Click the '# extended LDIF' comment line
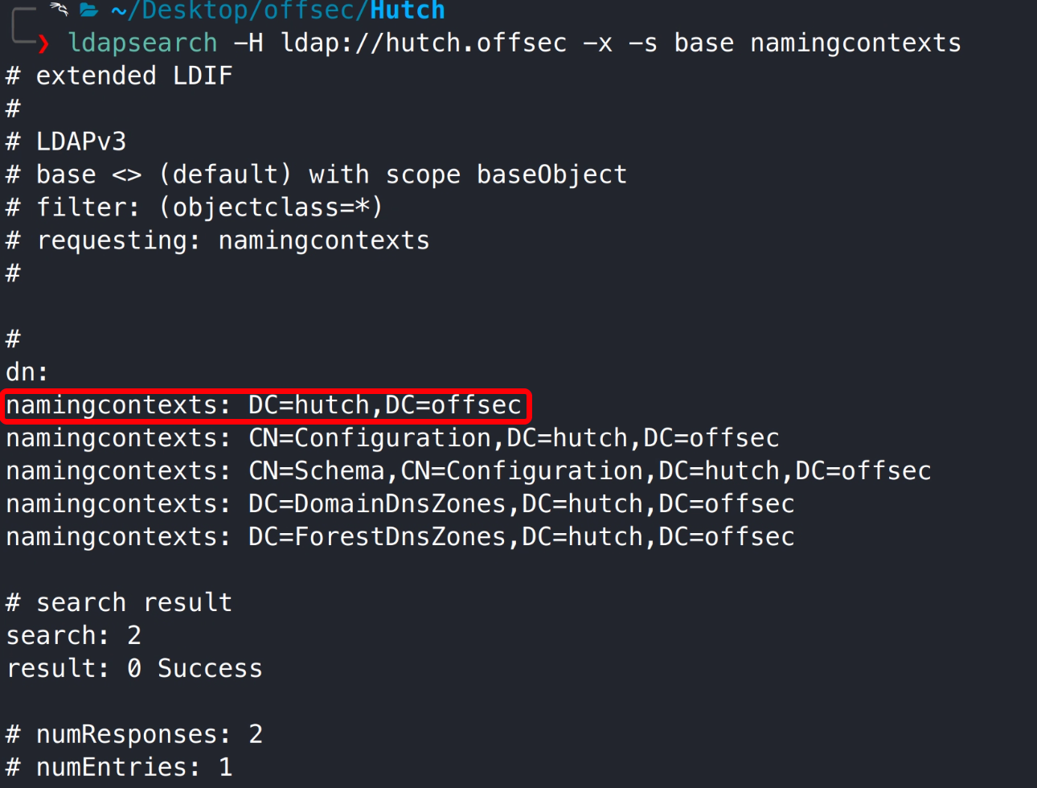This screenshot has width=1037, height=788. [119, 76]
